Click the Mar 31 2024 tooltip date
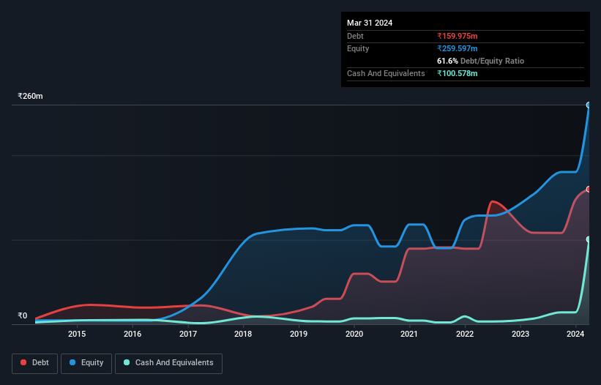 click(x=370, y=23)
